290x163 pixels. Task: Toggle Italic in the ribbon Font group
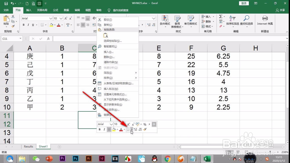[28, 25]
